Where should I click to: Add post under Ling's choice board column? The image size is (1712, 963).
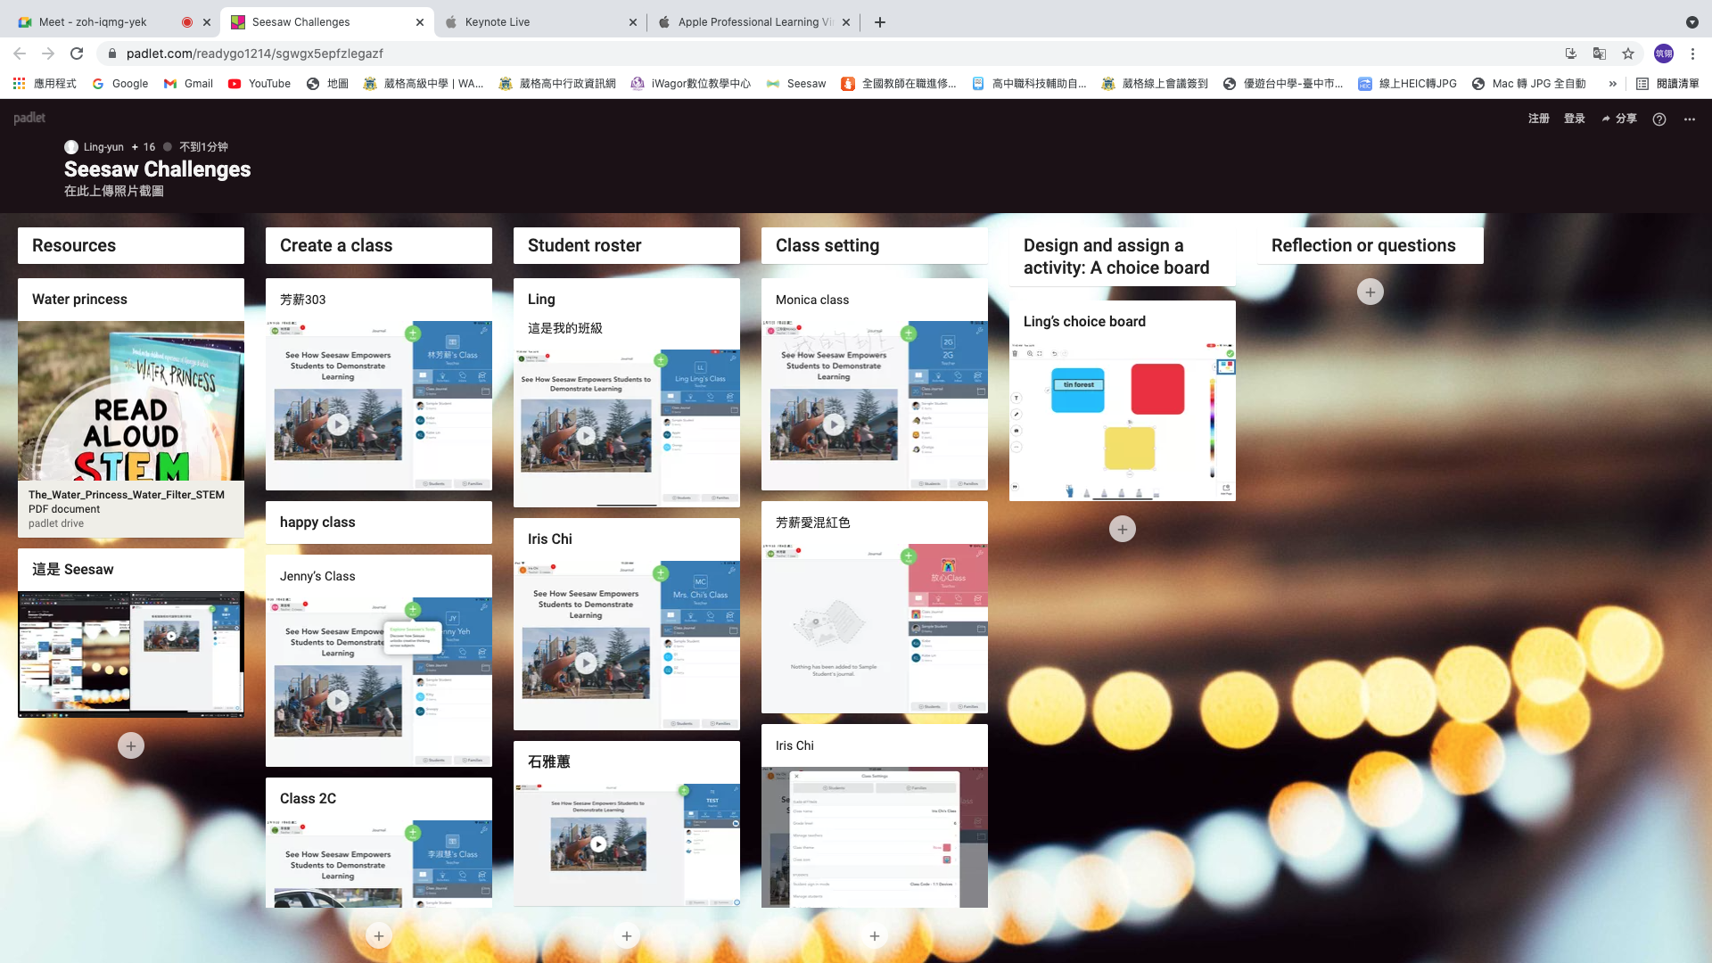point(1122,530)
